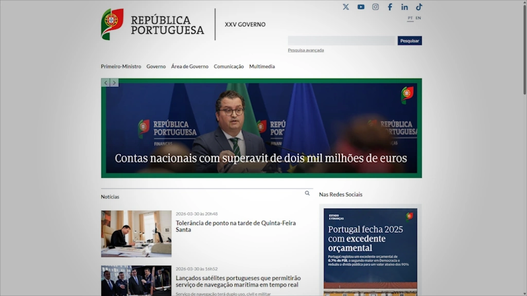
Task: Open the TikTok profile icon
Action: coord(419,7)
